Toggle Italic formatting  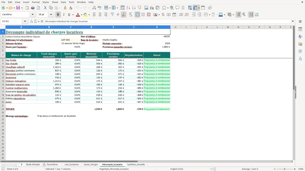64,15
